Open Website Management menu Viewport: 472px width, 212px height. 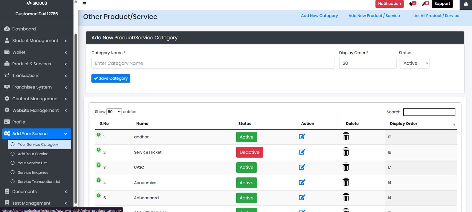37,110
